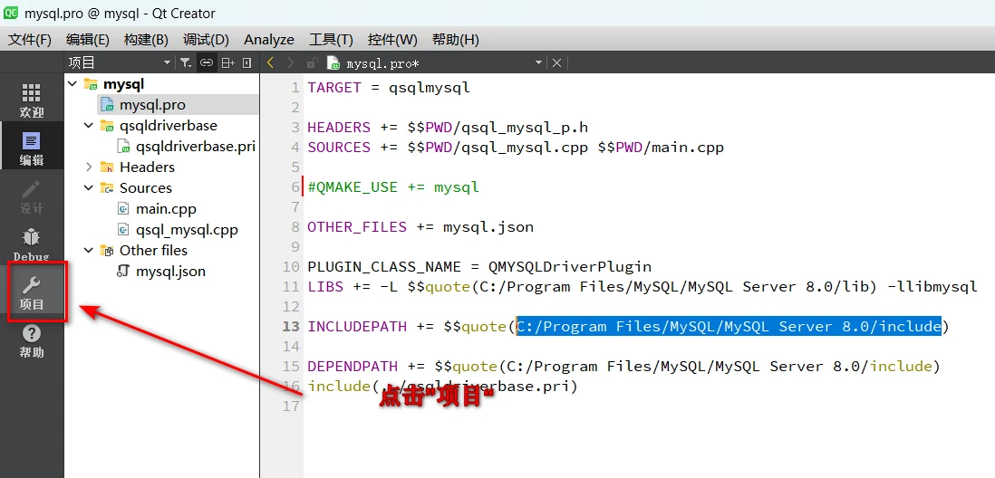Click the PLUGIN_CLASS_NAME line
The height and width of the screenshot is (478, 995).
(479, 266)
